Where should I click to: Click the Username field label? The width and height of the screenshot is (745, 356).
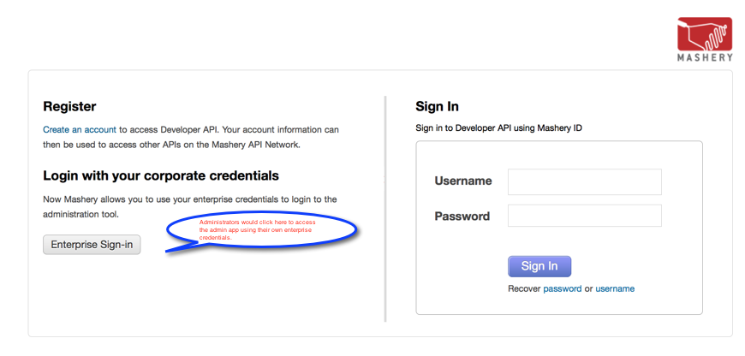(x=463, y=181)
